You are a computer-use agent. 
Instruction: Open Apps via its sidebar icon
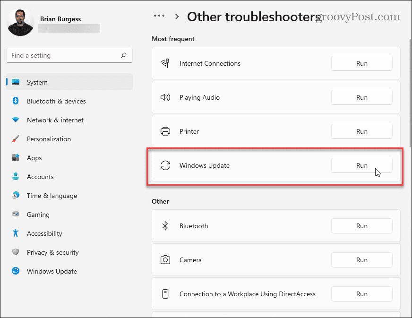point(16,158)
